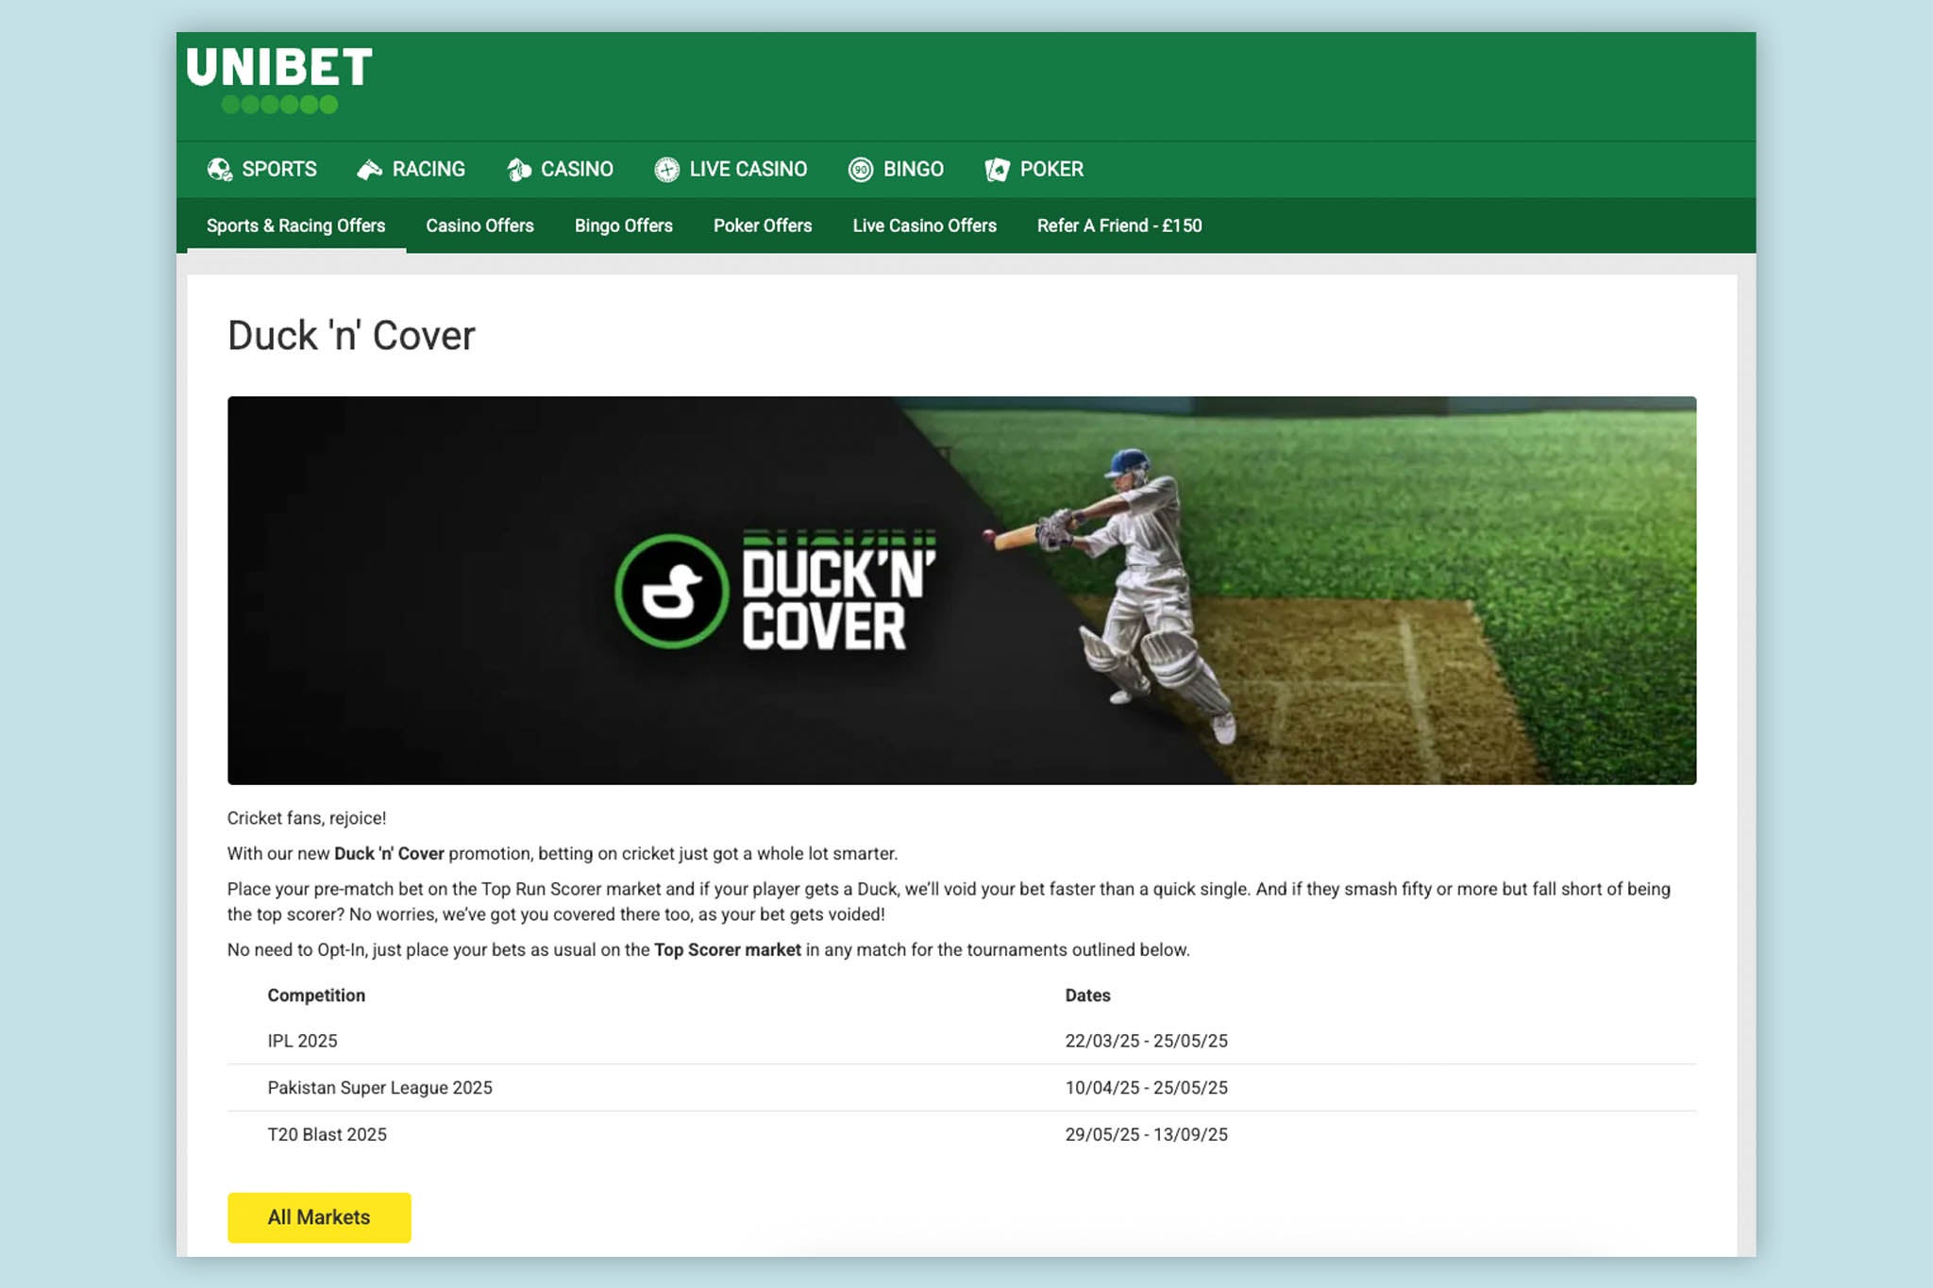The height and width of the screenshot is (1288, 1933).
Task: Click the slot machine icon next to CASINO
Action: coord(518,169)
